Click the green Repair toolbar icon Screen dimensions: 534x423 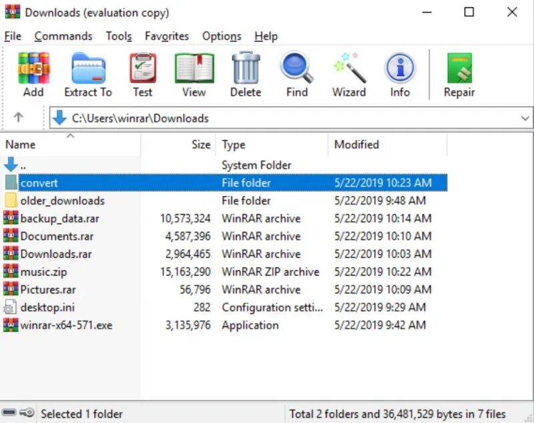coord(459,68)
